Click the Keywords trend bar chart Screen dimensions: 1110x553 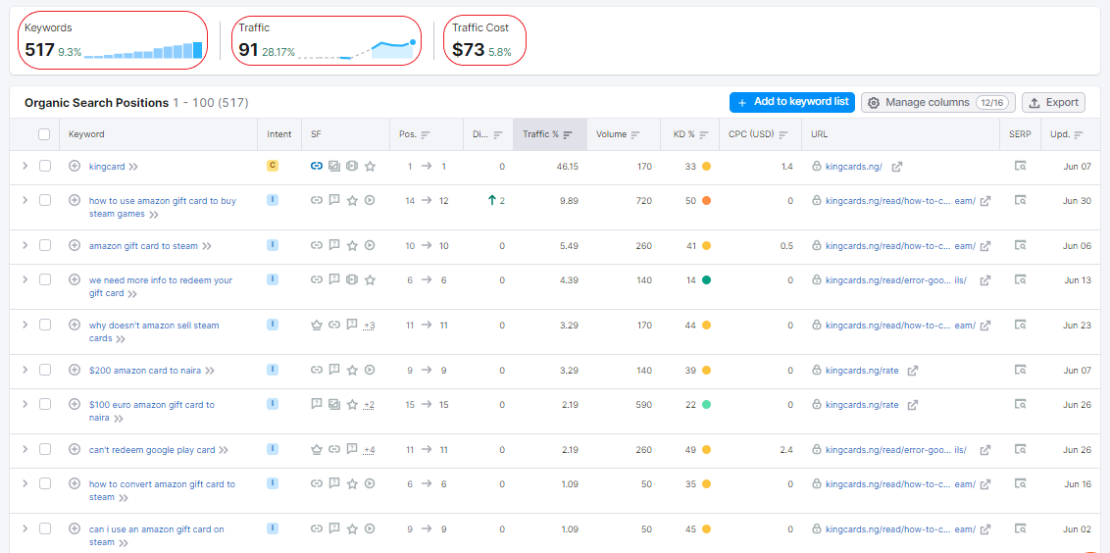pyautogui.click(x=143, y=51)
